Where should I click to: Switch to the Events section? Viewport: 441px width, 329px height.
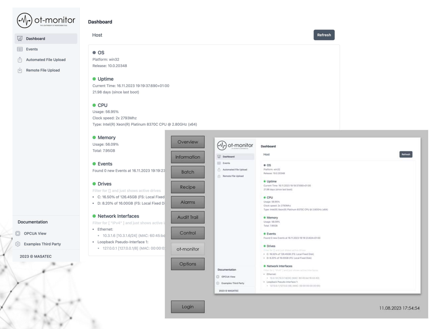(x=38, y=49)
